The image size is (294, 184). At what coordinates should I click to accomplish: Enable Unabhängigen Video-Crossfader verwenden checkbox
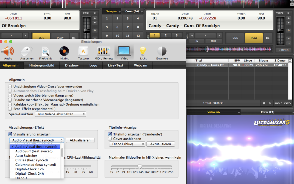coord(10,86)
